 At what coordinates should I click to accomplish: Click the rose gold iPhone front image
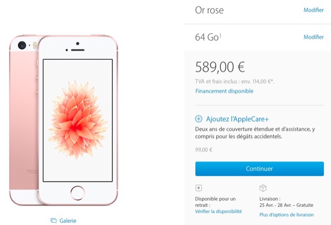click(x=78, y=120)
